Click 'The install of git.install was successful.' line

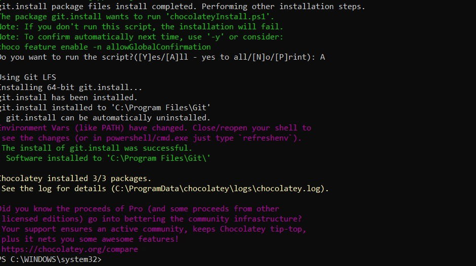pos(97,148)
